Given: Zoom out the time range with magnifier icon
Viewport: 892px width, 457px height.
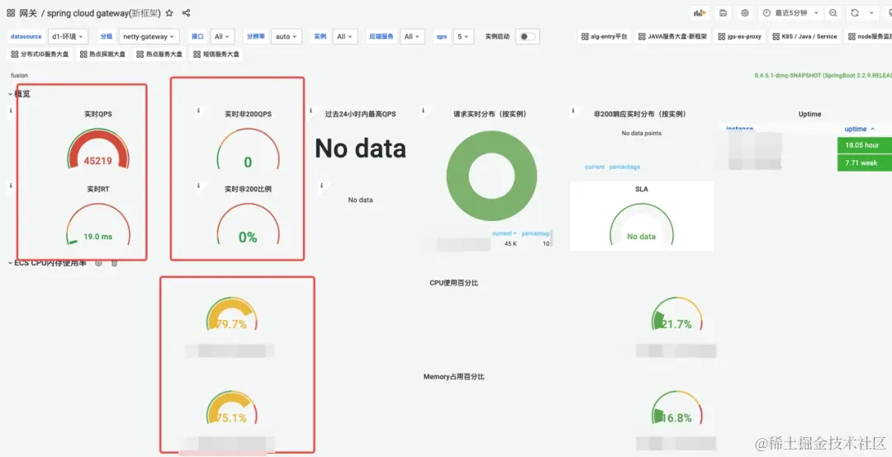Looking at the screenshot, I should pos(833,12).
